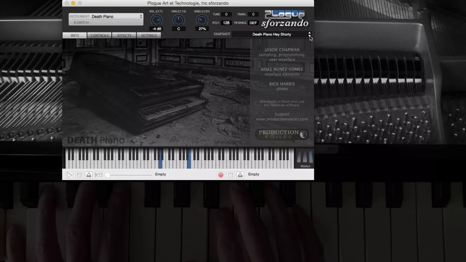The width and height of the screenshot is (466, 262).
Task: Click the POLY. value 128
Action: click(226, 23)
